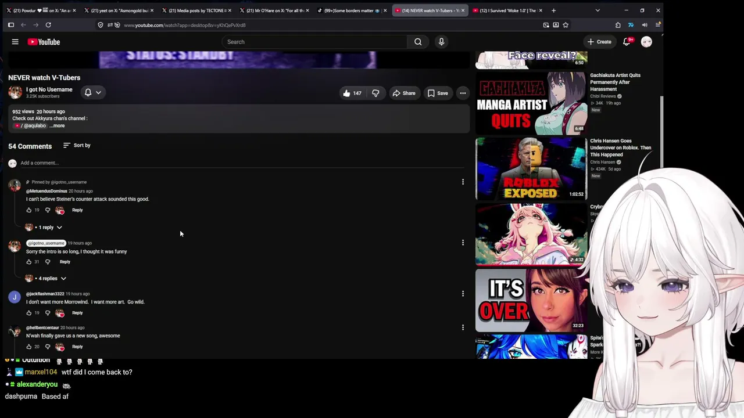Open the Roblox Exposed video thumbnail
Screen dimensions: 744x418
(x=531, y=168)
